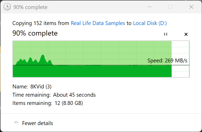
Task: Click the title bar text '90% complete'
Action: click(30, 7)
